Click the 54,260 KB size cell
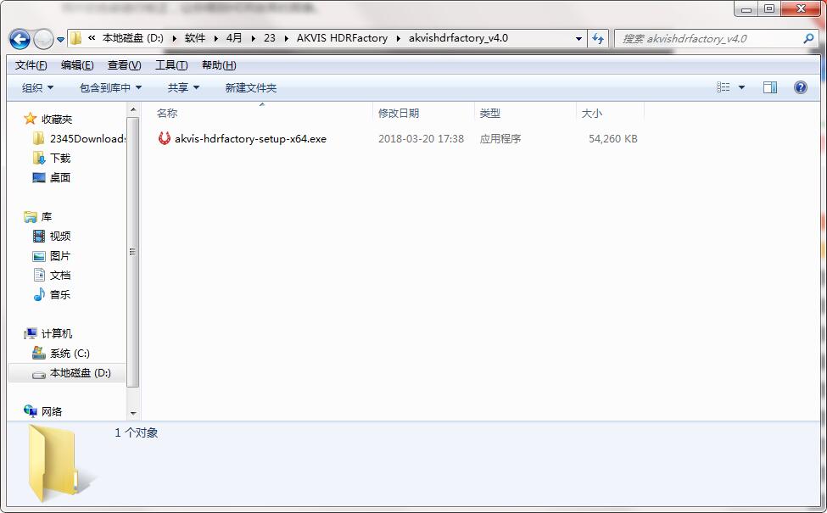 [613, 139]
